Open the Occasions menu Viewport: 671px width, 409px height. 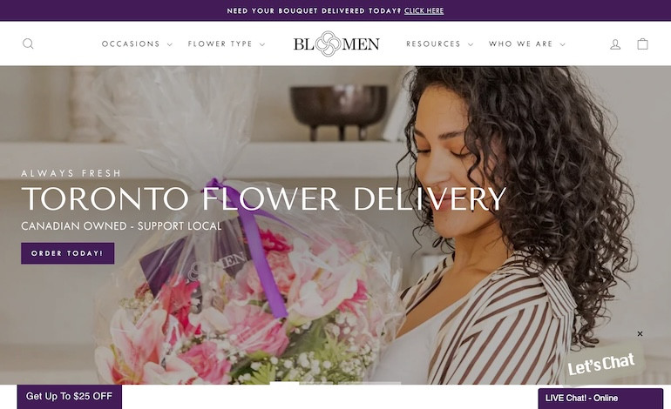131,44
